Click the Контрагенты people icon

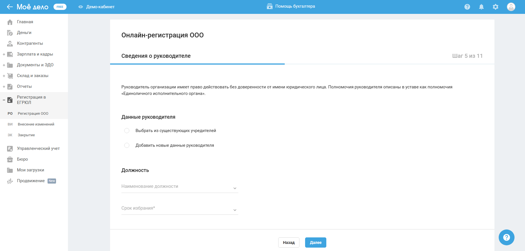point(10,44)
